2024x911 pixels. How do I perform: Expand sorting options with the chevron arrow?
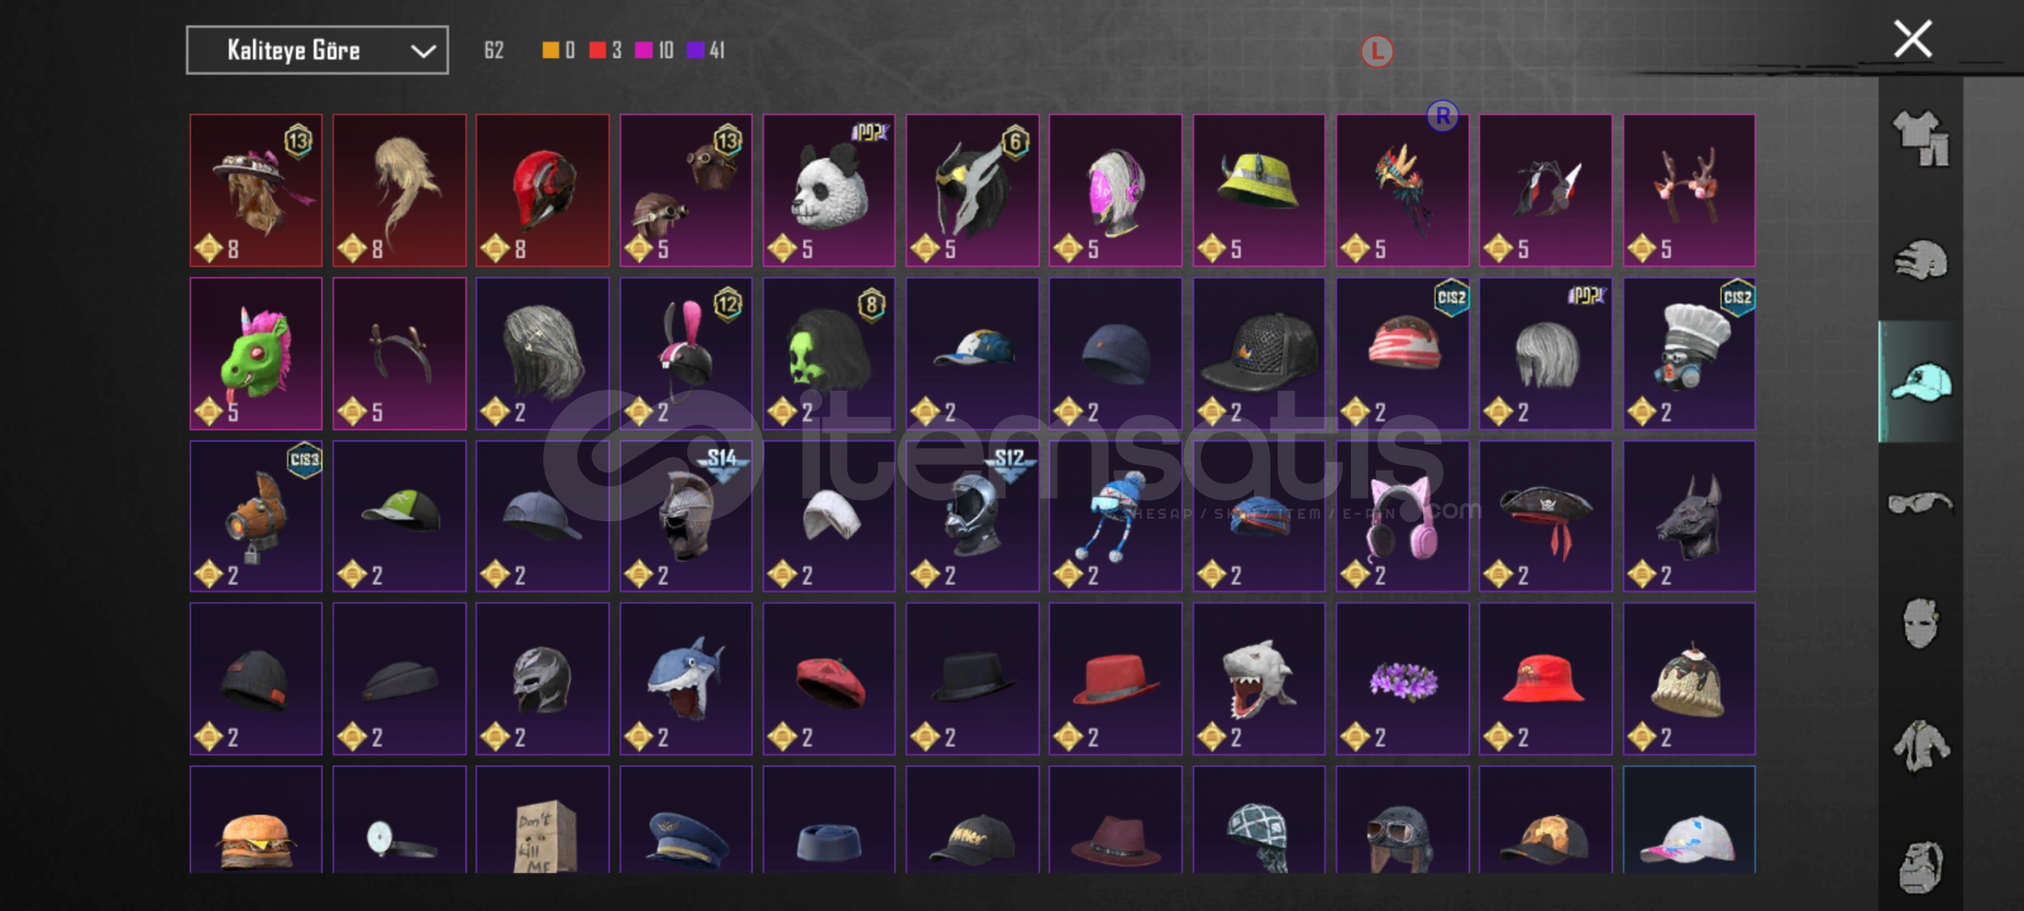click(x=423, y=51)
